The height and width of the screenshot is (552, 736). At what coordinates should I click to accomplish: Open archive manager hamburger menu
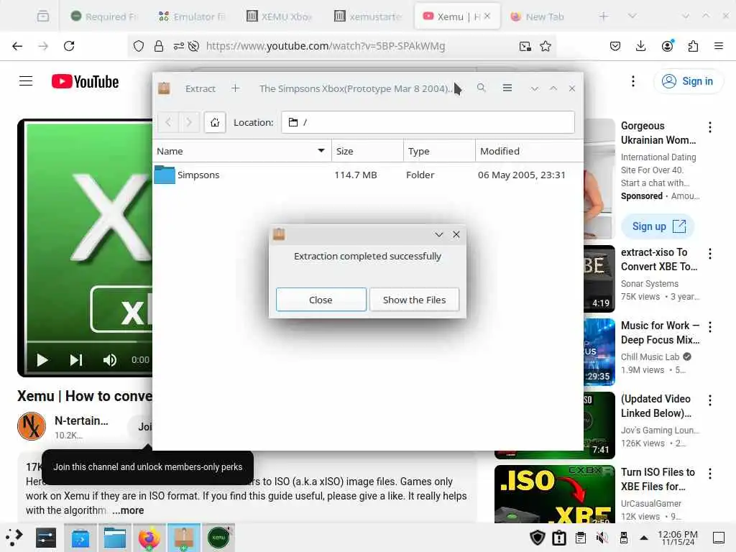(x=507, y=88)
